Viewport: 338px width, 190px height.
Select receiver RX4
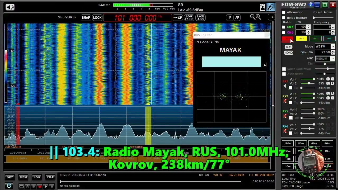pos(329,39)
